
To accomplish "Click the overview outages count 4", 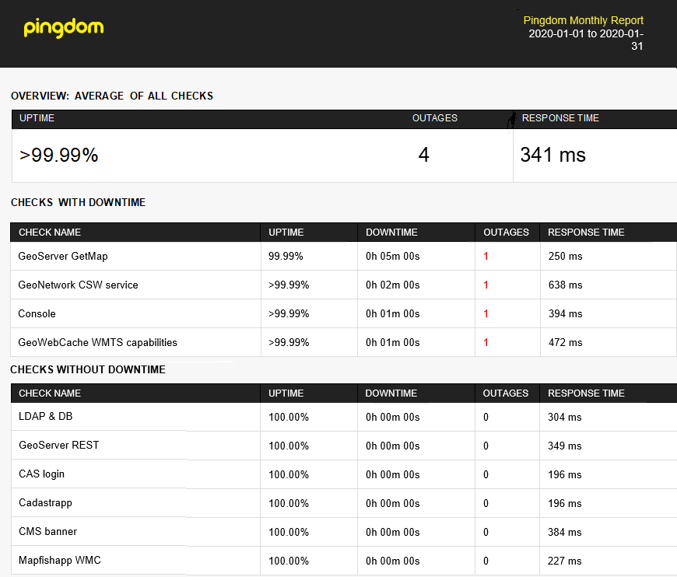I will [x=423, y=155].
